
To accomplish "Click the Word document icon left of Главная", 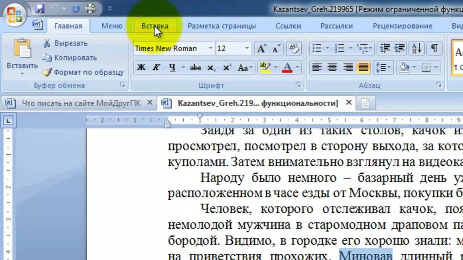I will [38, 25].
